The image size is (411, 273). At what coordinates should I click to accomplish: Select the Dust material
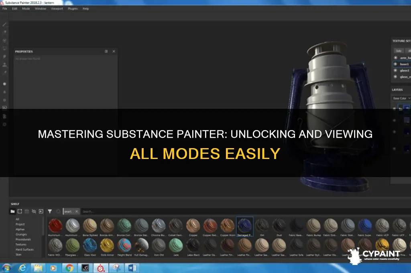click(279, 227)
